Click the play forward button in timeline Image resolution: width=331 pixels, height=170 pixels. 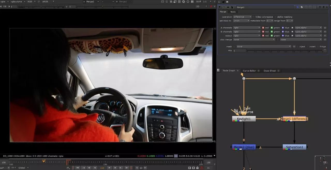point(109,168)
